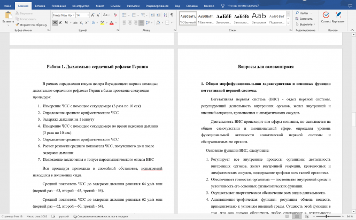Viewport: 356px width, 220px height.
Task: Toggle Italic (К) formatting
Action: tap(61, 23)
